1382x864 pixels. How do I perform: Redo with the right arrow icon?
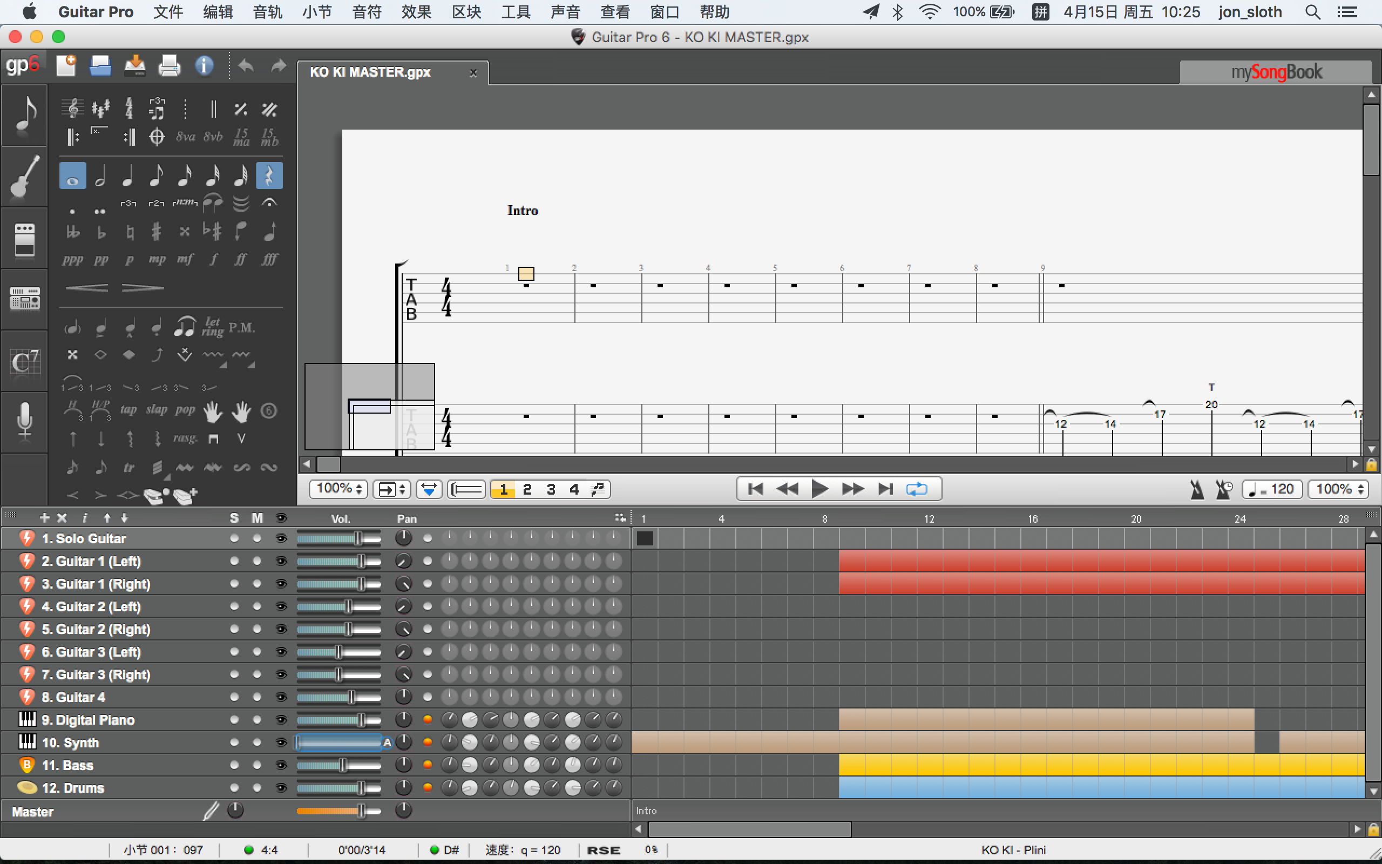tap(278, 66)
